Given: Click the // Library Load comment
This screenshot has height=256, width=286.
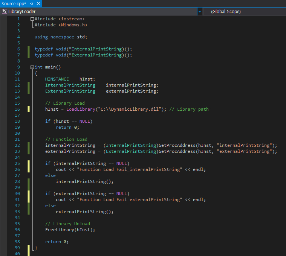Looking at the screenshot, I should [x=65, y=103].
